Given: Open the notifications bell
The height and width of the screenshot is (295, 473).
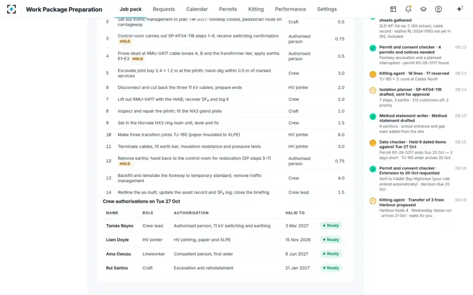Looking at the screenshot, I should click(408, 9).
